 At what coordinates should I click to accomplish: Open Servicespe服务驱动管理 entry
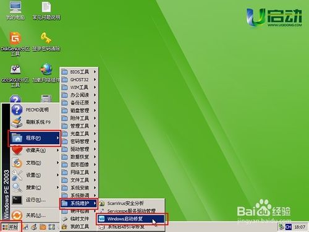click(131, 211)
